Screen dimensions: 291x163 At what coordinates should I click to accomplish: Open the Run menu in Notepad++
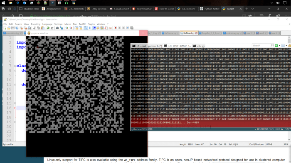pyautogui.click(x=75, y=24)
